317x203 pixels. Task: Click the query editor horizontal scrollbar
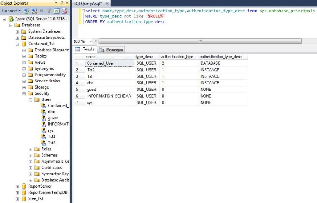click(x=200, y=41)
